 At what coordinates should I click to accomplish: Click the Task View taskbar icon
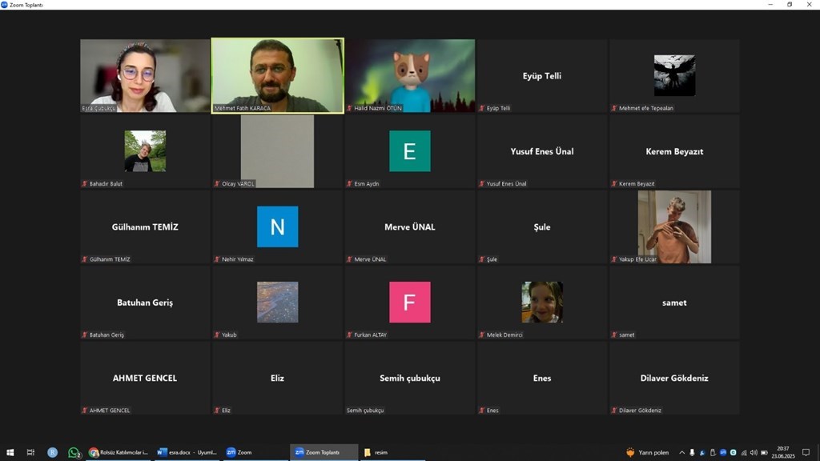coord(31,452)
